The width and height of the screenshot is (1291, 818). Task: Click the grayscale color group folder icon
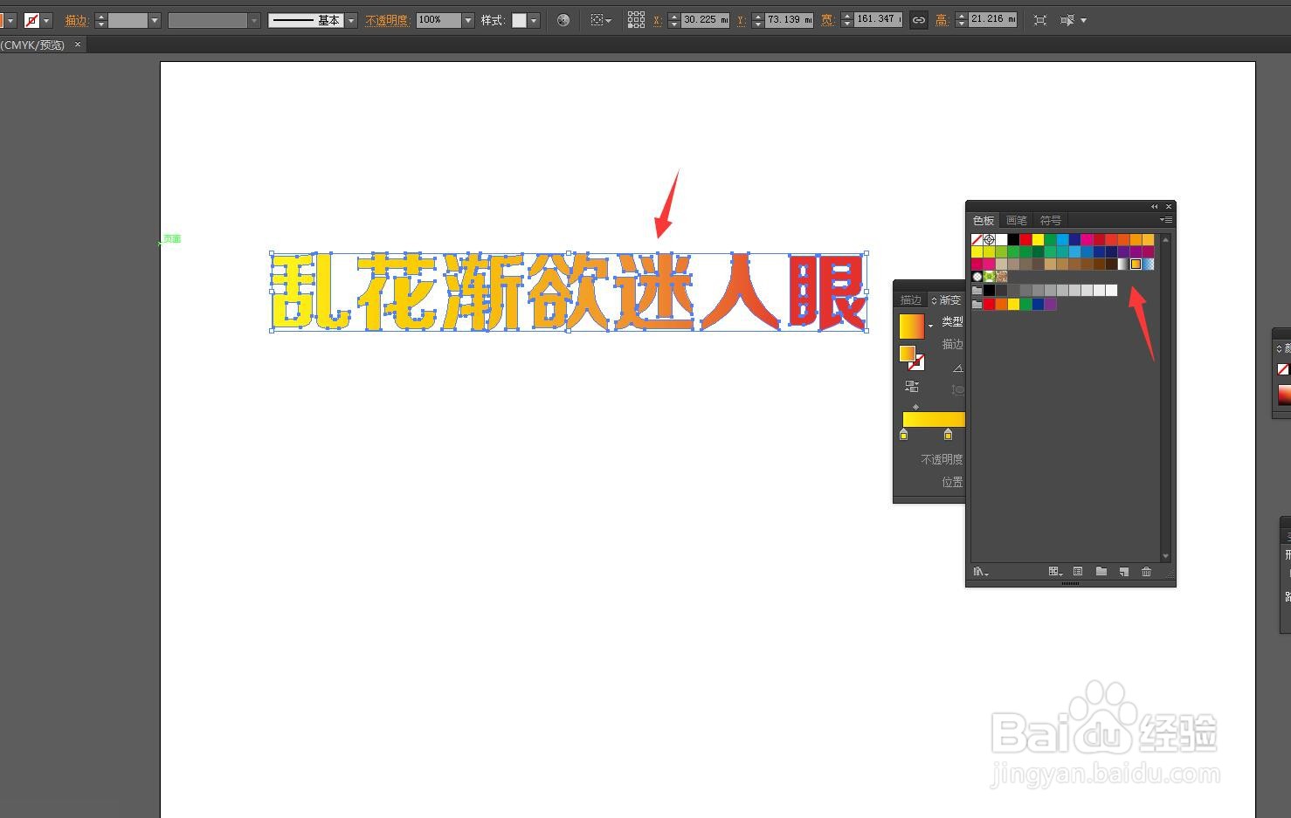coord(977,291)
